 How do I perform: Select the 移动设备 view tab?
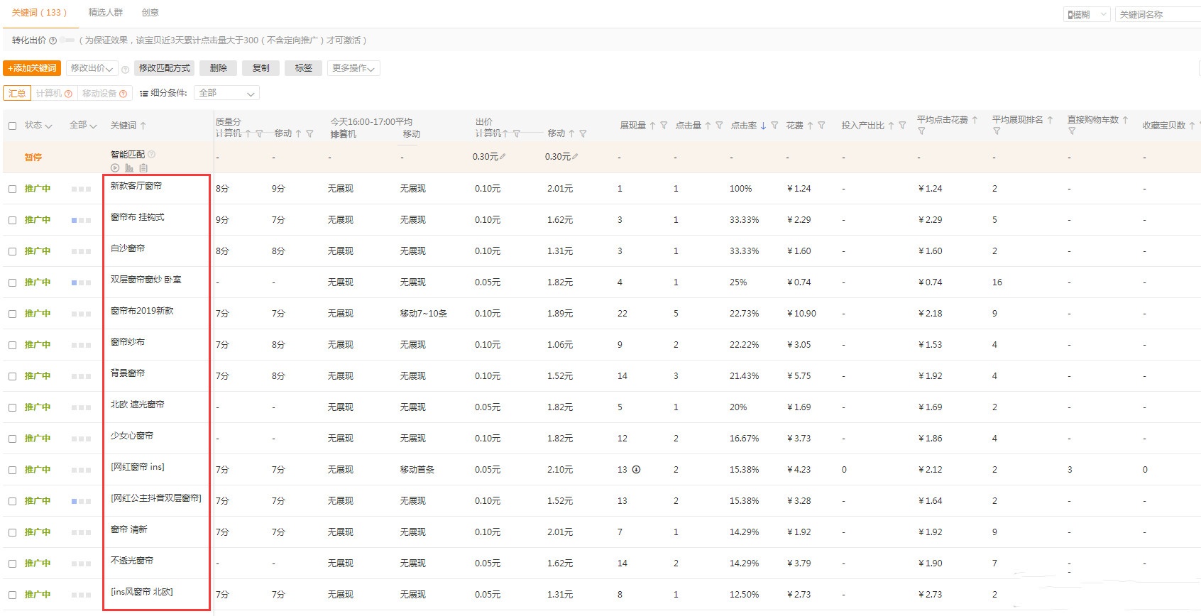pyautogui.click(x=104, y=94)
